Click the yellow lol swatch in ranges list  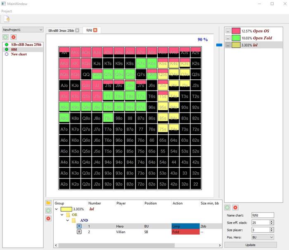(236, 45)
